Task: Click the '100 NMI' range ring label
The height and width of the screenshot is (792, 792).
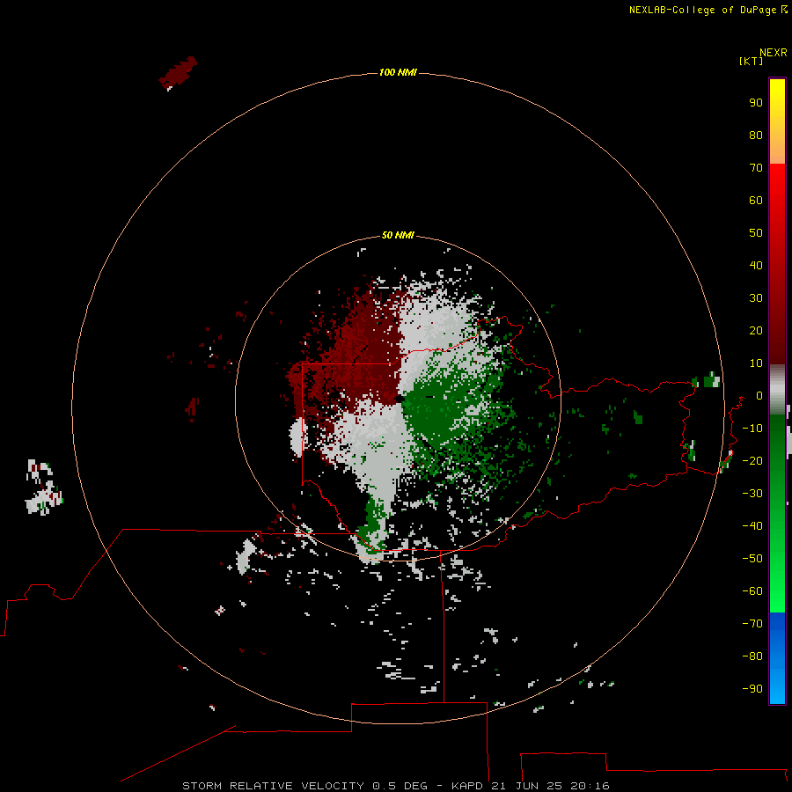Action: (x=398, y=72)
